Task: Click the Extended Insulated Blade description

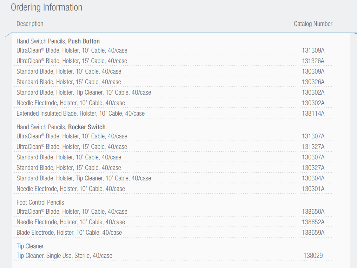Action: pos(80,114)
